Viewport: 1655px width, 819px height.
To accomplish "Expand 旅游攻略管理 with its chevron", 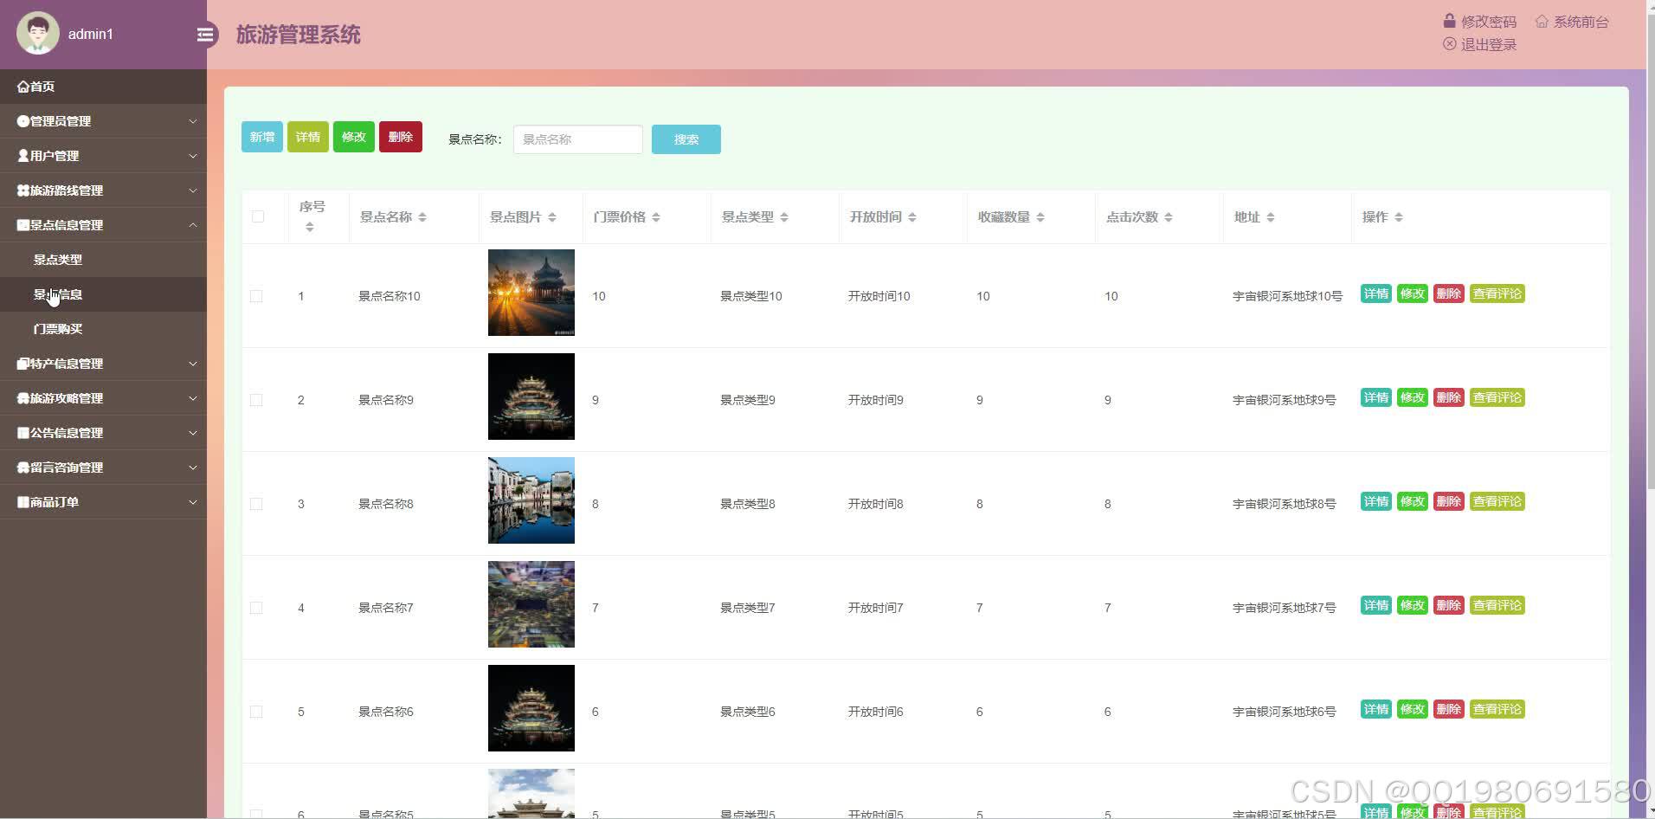I will coord(193,398).
